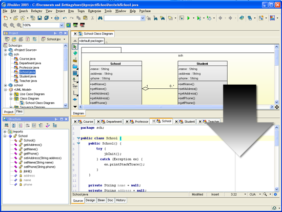Click the Undo toolbar icon
Screen dimensions: 282x212
[x=65, y=18]
